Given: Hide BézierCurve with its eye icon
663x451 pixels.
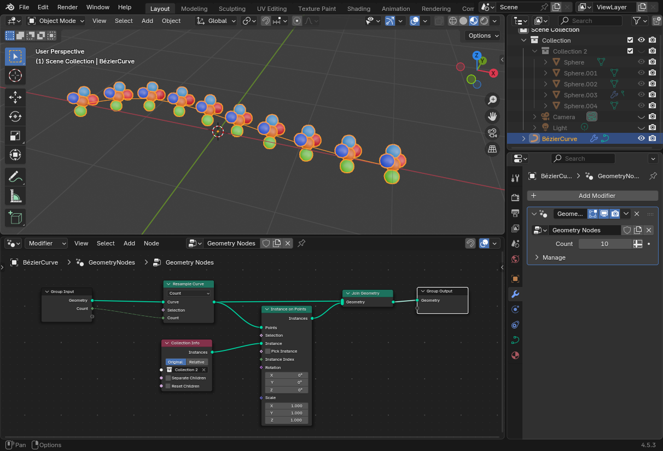Looking at the screenshot, I should pyautogui.click(x=641, y=138).
